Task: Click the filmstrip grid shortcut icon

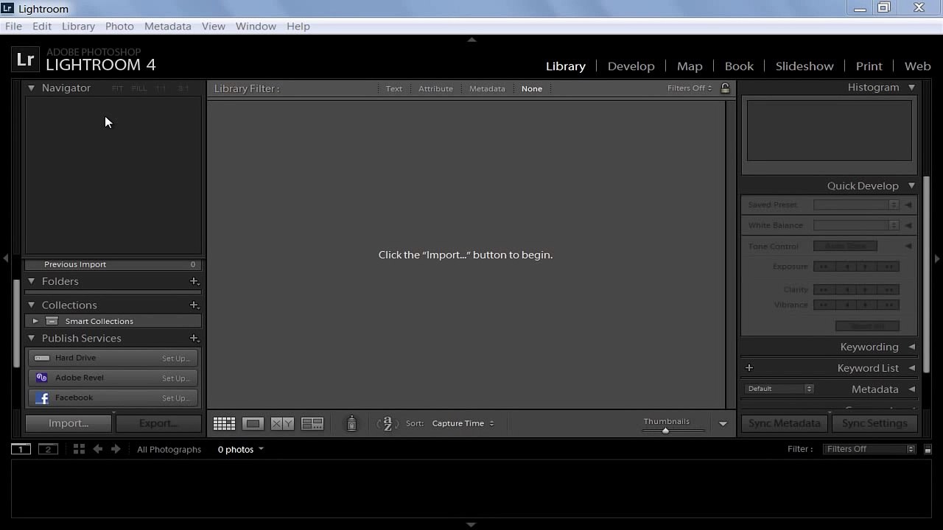Action: click(x=79, y=449)
